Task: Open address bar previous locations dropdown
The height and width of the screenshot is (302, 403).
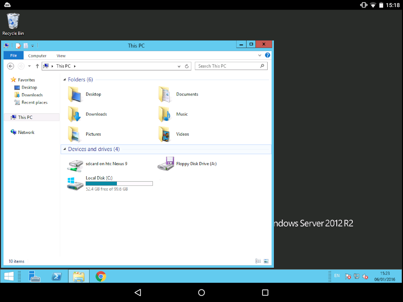Action: [x=179, y=66]
